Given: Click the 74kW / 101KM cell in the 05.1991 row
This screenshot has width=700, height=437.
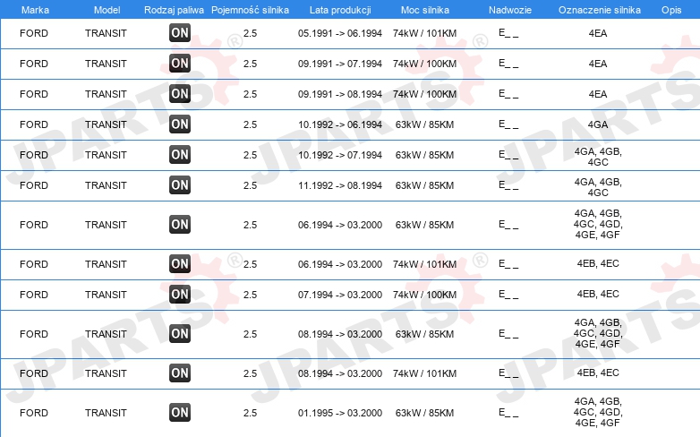Looking at the screenshot, I should [x=424, y=33].
